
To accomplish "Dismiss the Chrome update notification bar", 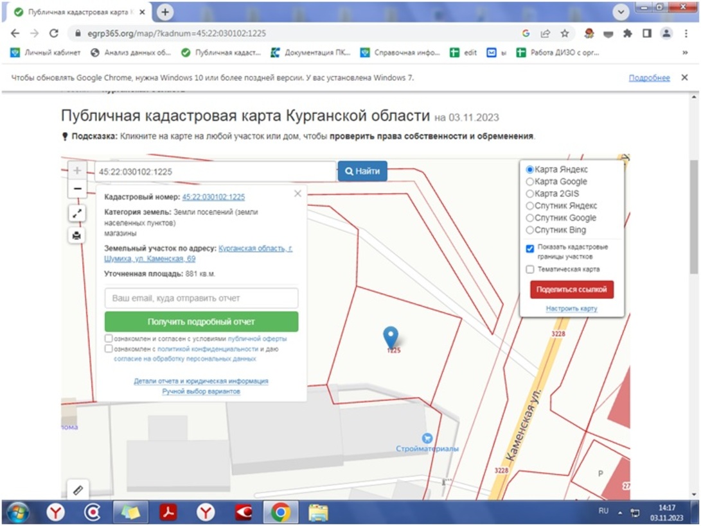I will pyautogui.click(x=684, y=78).
